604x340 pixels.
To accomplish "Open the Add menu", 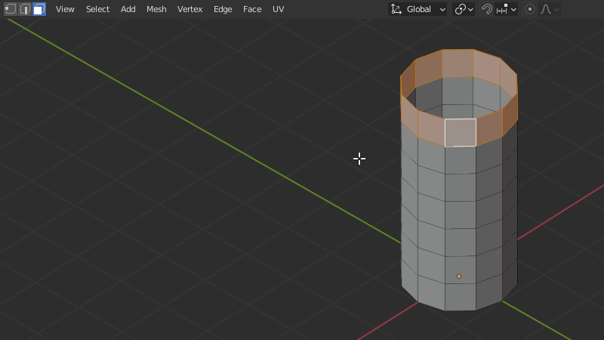I will (128, 9).
